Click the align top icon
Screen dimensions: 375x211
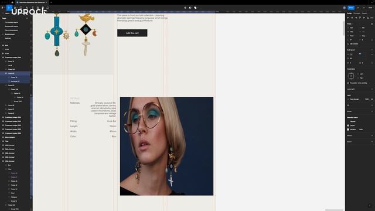coord(360,18)
